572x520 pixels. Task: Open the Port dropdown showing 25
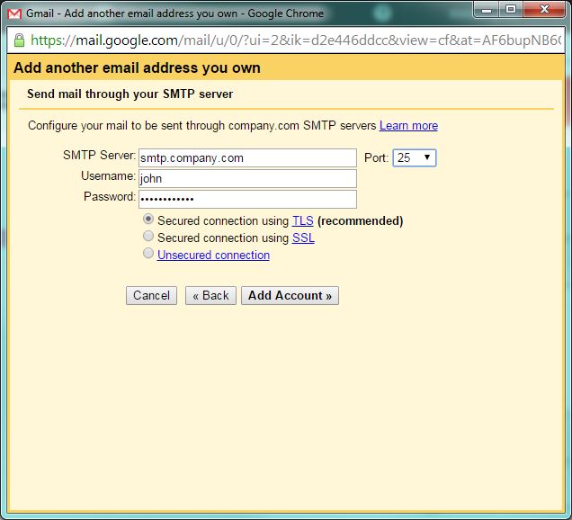point(415,158)
